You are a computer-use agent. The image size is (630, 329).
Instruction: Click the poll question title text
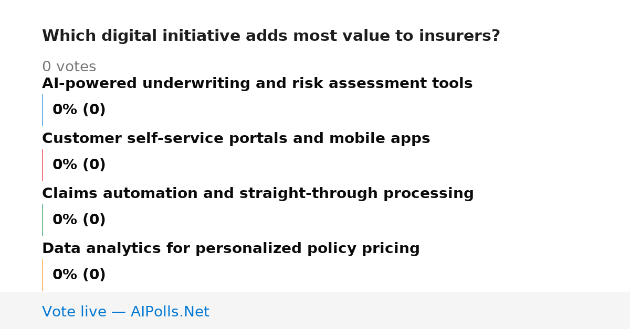click(271, 36)
